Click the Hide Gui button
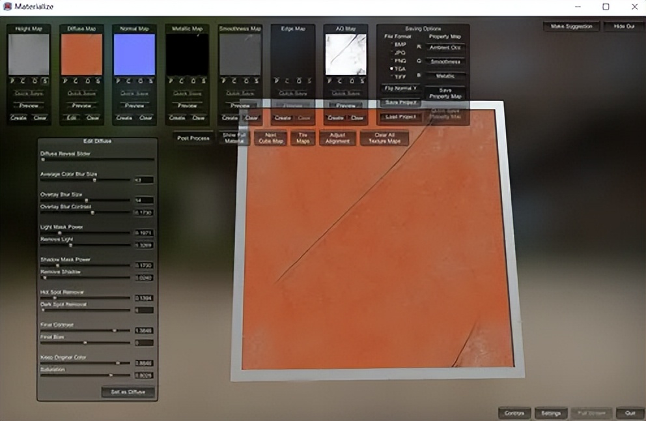The image size is (646, 421). pyautogui.click(x=624, y=26)
